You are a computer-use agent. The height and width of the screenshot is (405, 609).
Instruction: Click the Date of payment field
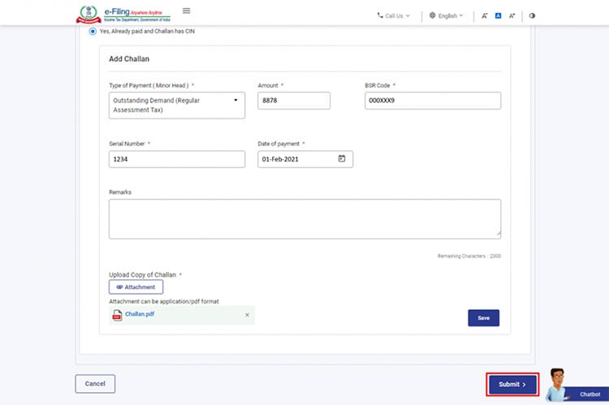pos(305,159)
